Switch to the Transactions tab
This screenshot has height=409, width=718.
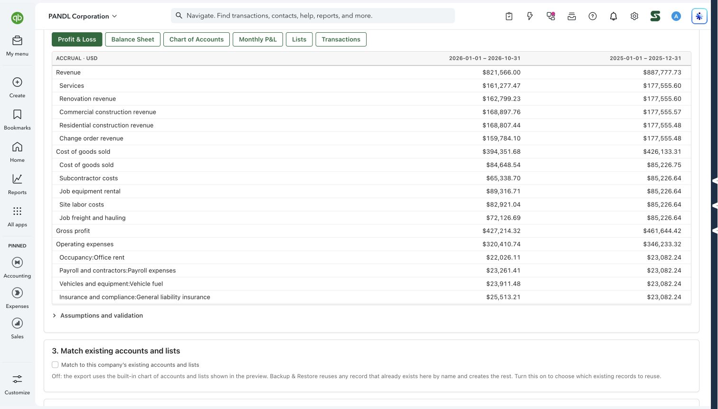point(341,39)
